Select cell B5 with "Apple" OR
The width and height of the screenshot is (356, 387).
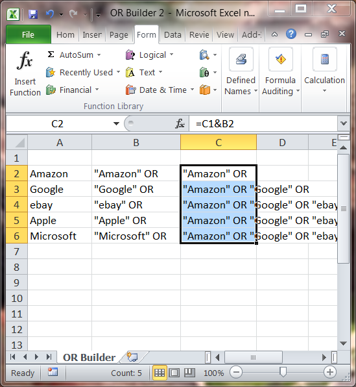[136, 220]
